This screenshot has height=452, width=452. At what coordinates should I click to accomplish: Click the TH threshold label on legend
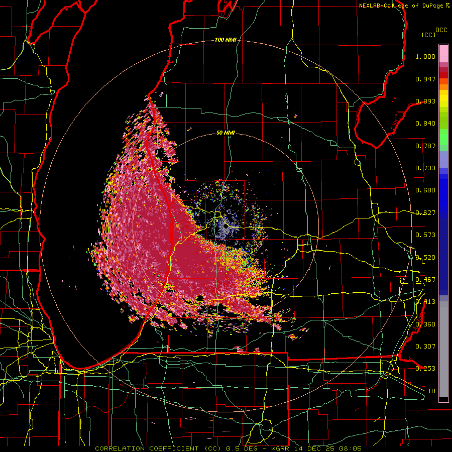point(431,391)
